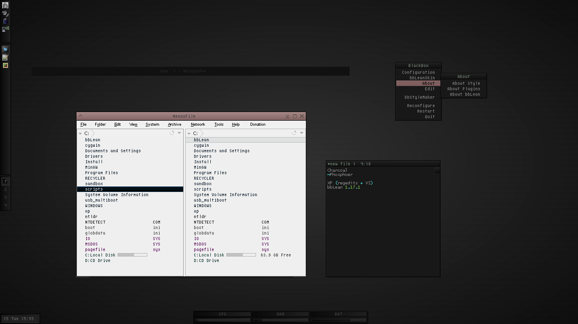Screen dimensions: 578x324
Task: Click the refresh icon in the left NexusFile pane
Action: click(x=172, y=133)
